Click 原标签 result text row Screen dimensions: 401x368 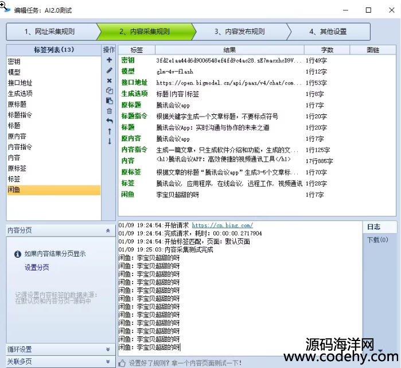click(x=227, y=172)
